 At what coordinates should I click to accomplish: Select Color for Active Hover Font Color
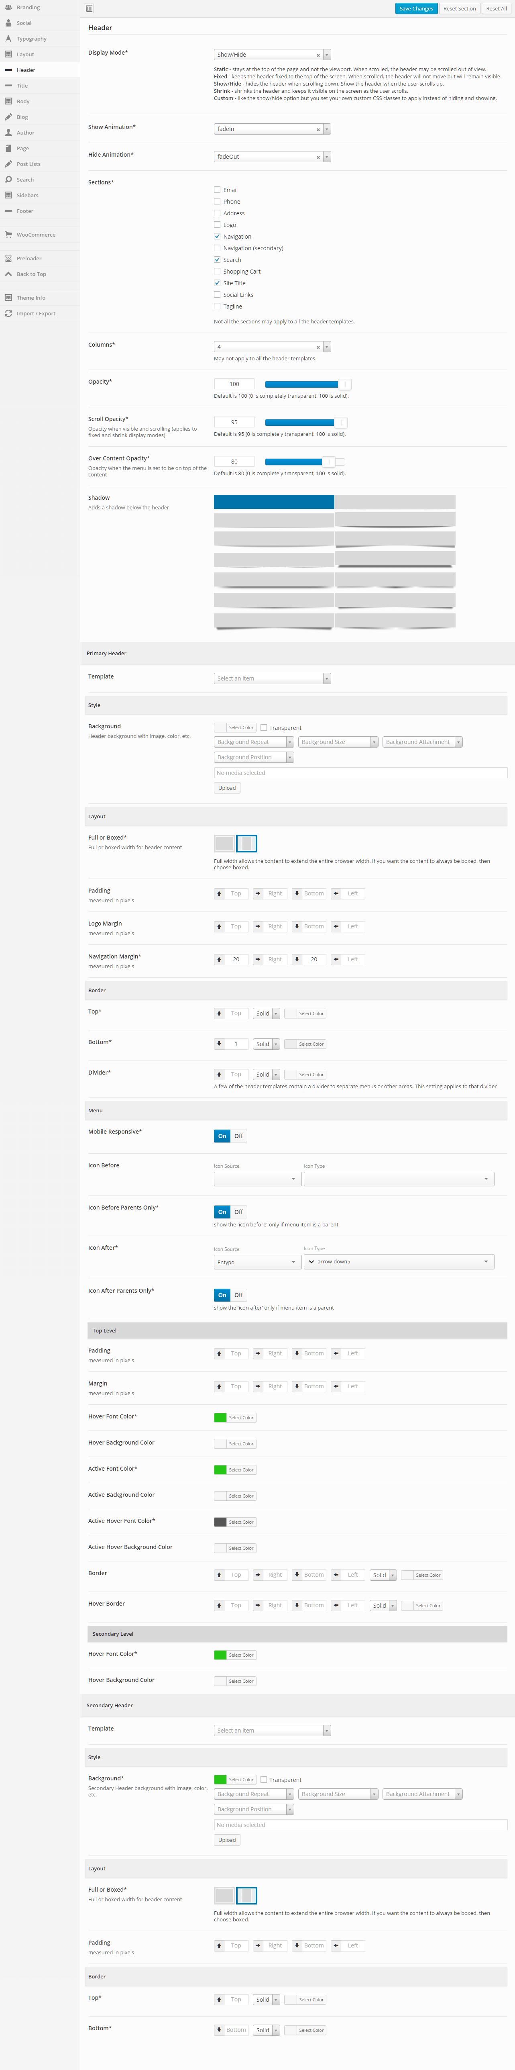click(x=234, y=1522)
